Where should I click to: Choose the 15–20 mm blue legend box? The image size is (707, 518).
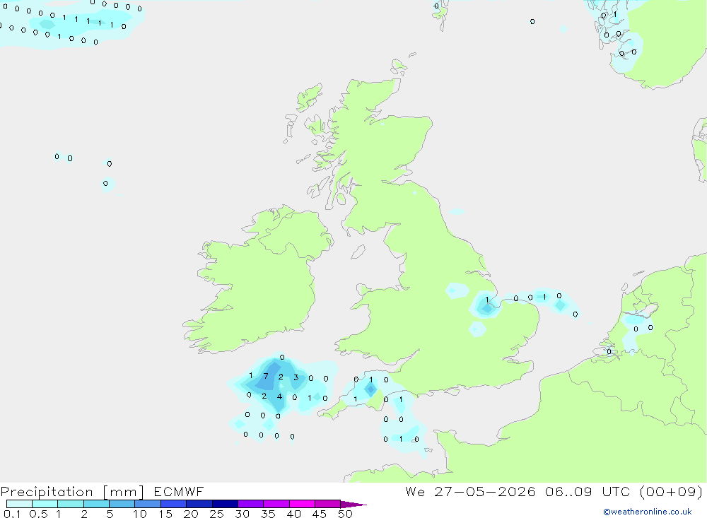point(174,504)
